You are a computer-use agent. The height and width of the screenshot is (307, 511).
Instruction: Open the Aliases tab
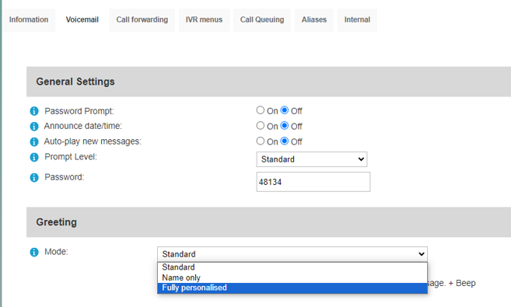[x=314, y=20]
